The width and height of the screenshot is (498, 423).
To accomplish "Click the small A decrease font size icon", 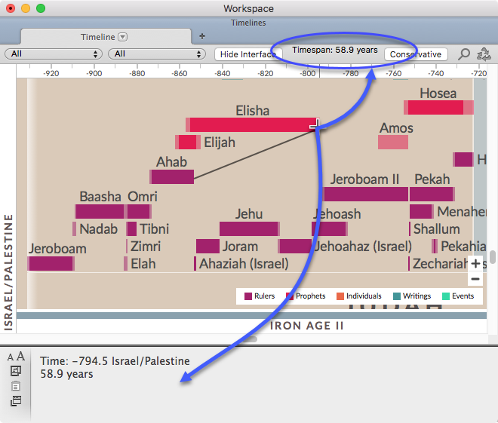I will pyautogui.click(x=11, y=357).
